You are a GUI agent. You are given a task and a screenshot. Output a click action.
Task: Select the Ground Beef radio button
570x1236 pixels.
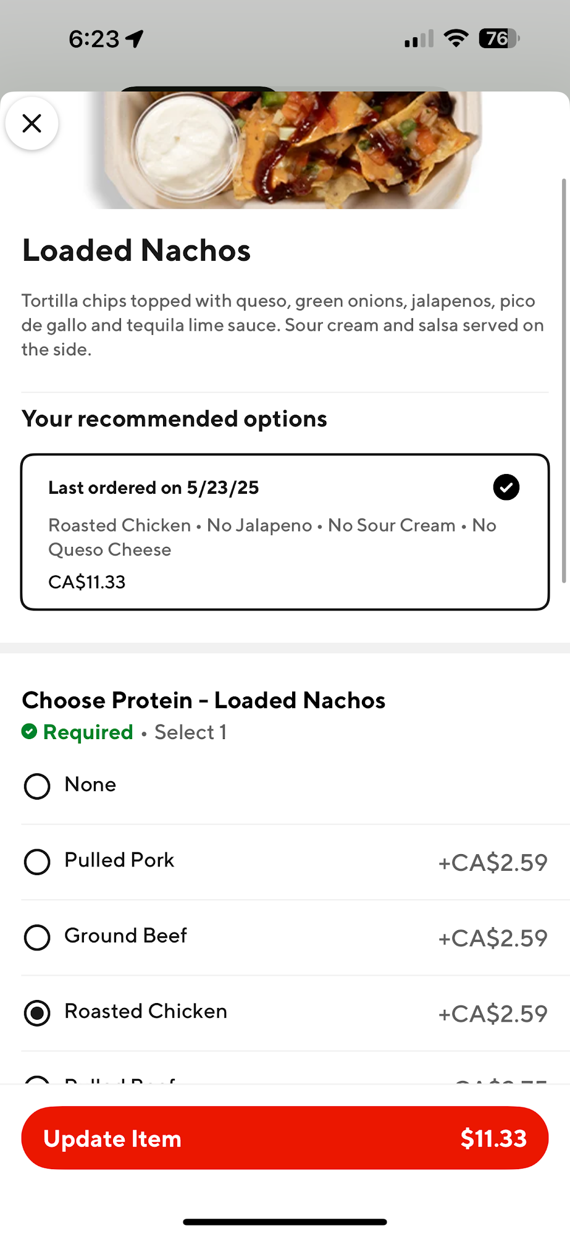(x=37, y=938)
